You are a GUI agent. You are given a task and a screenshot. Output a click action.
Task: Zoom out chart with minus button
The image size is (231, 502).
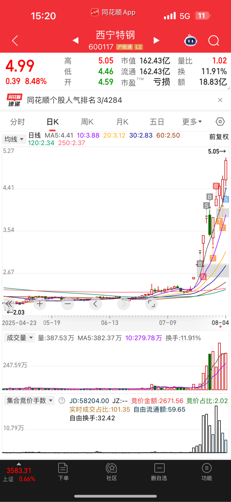click(x=68, y=304)
